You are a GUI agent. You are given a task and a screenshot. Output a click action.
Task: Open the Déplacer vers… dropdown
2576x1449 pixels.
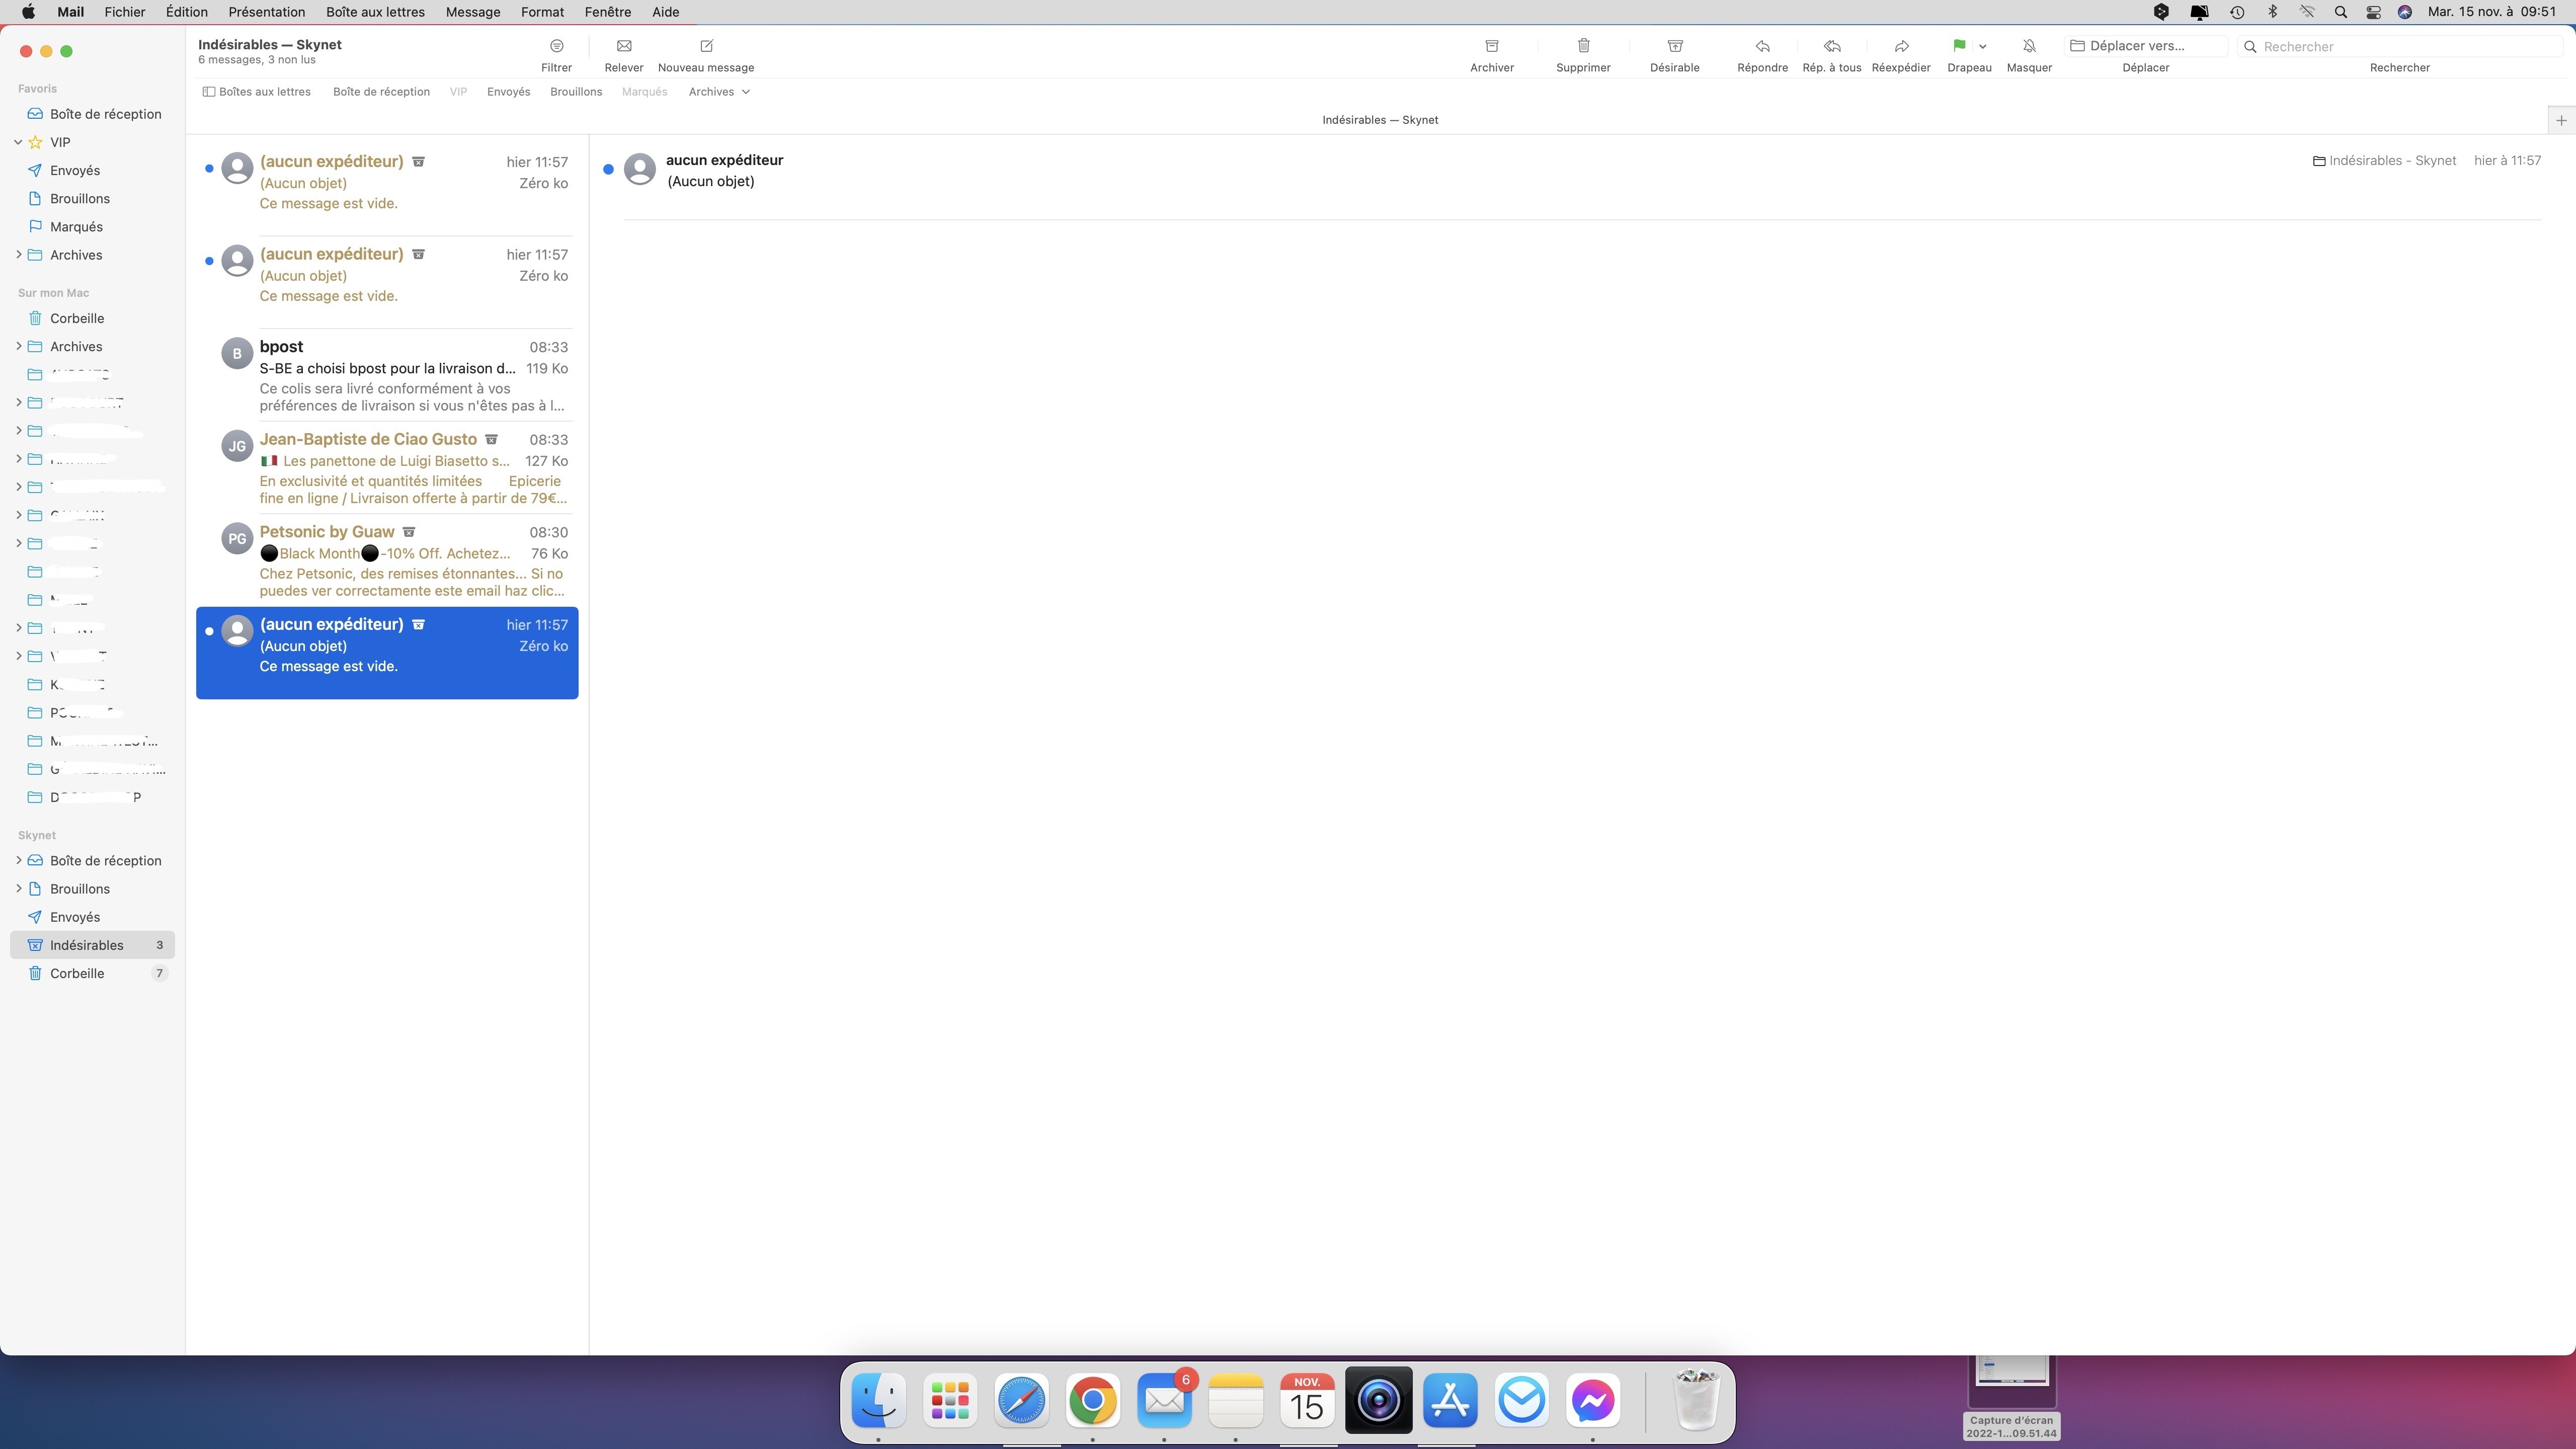2145,46
